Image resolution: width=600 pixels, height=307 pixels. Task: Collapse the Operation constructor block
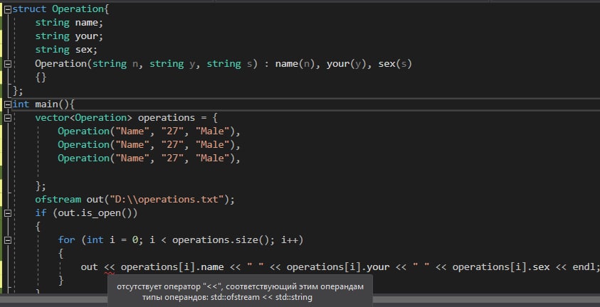(x=7, y=64)
